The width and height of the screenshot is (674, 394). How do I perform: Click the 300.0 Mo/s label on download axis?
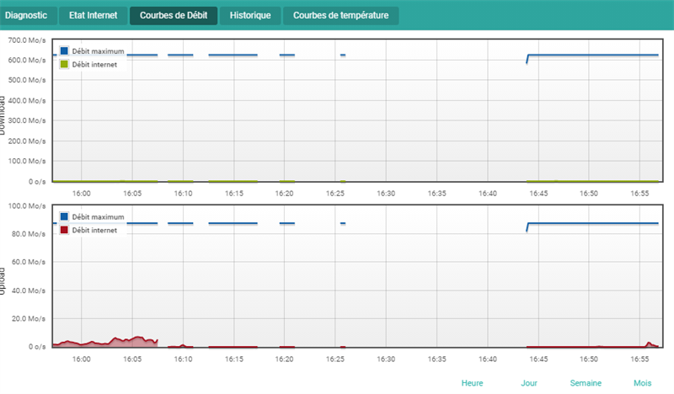coord(27,120)
